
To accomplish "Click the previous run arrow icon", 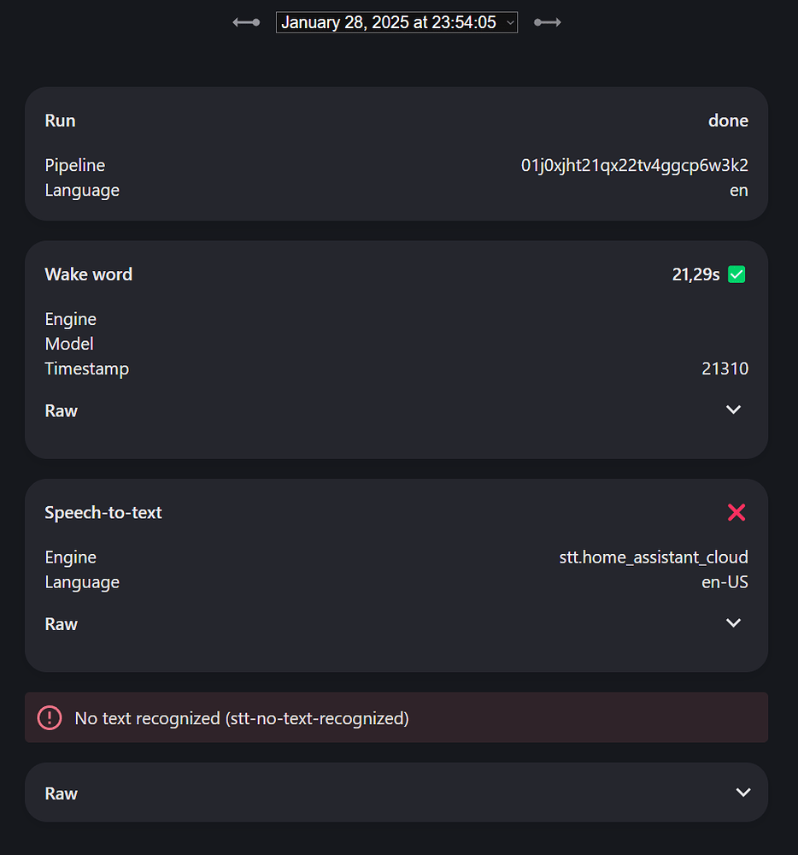I will coord(245,22).
